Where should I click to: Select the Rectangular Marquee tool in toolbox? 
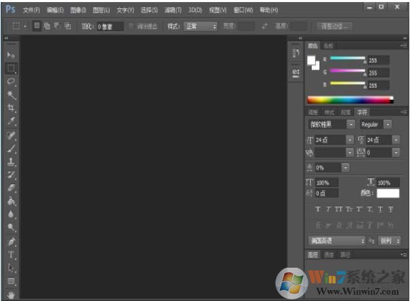tap(11, 69)
